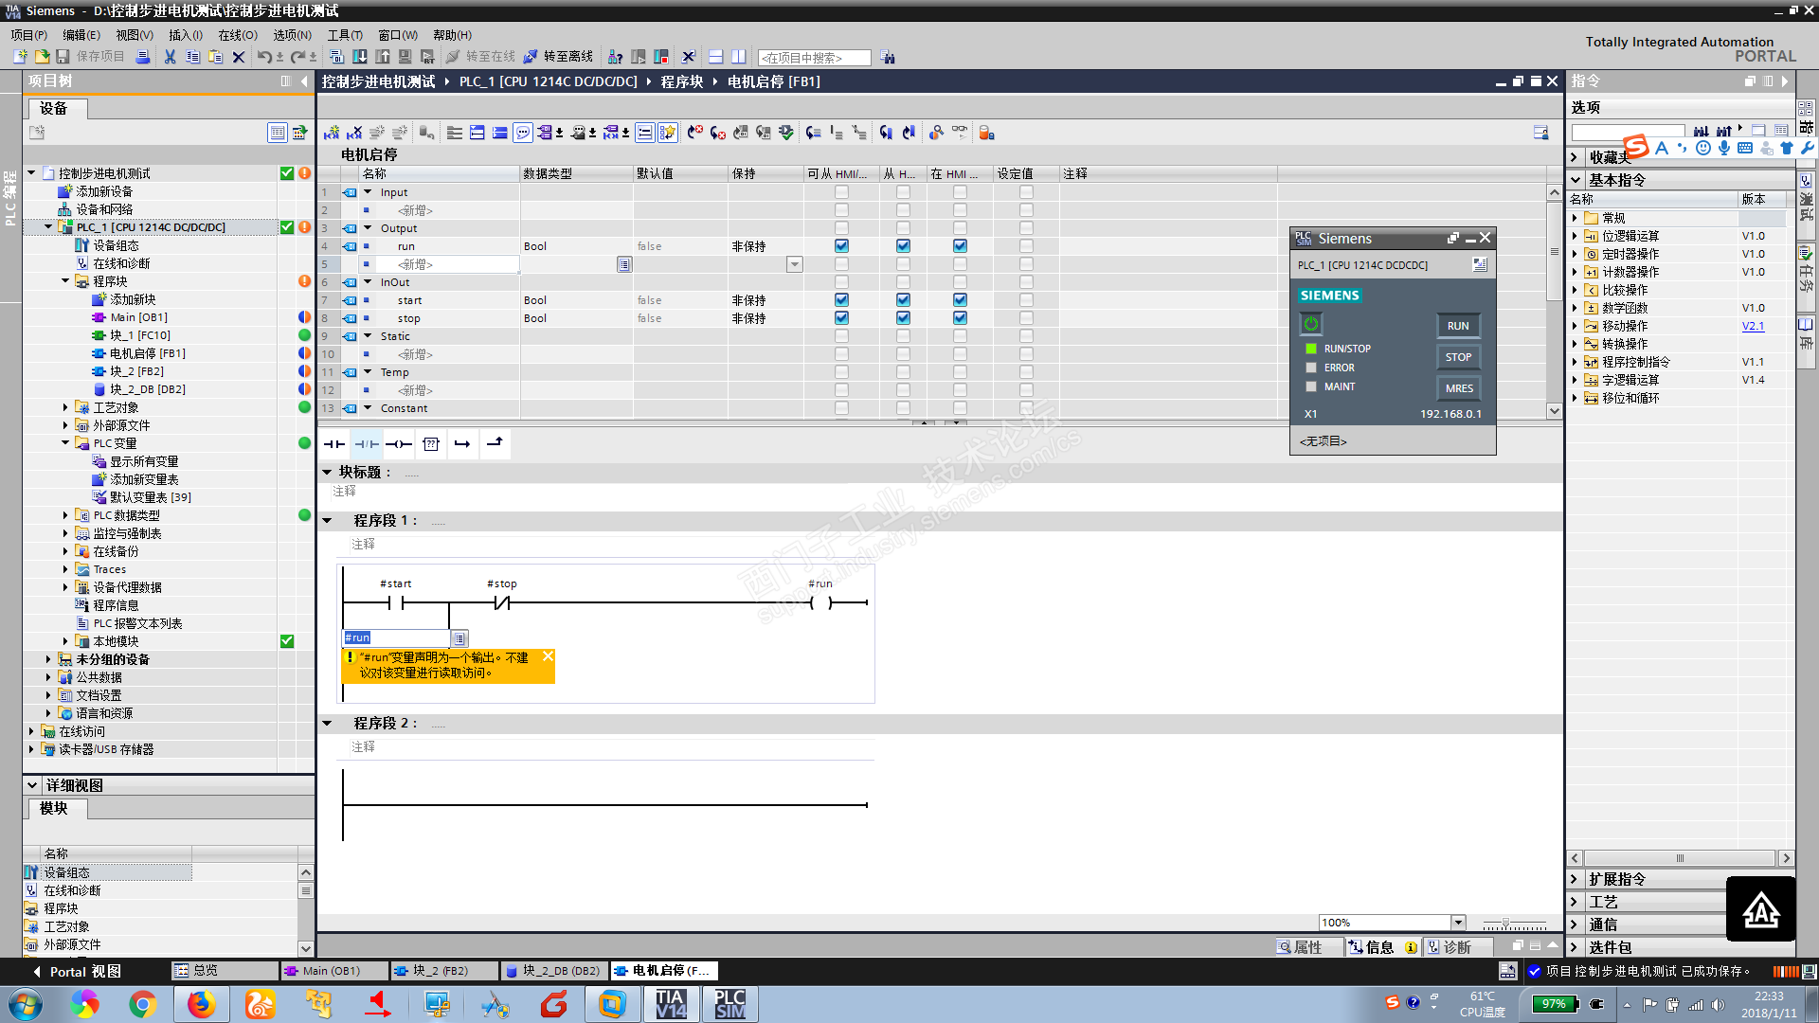Open the 在线(O) menu
1819x1023 pixels.
tap(237, 35)
